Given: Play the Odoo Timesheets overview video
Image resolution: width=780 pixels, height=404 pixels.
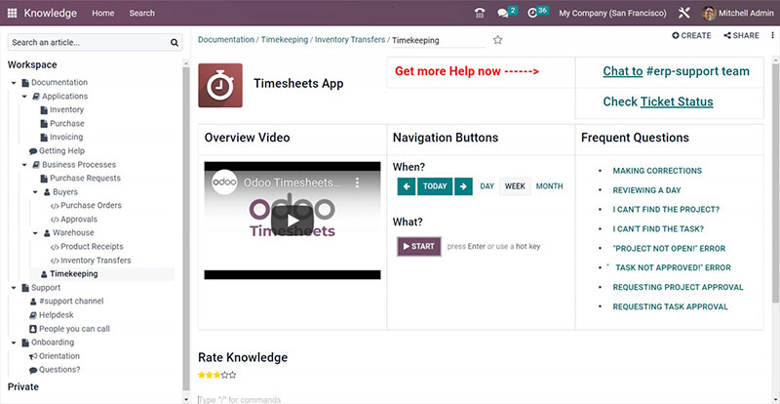Looking at the screenshot, I should coord(292,219).
